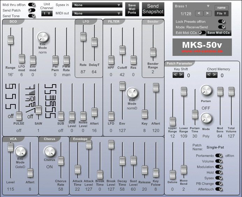Toggle the Send Patch switch
Viewport: 242px width, 197px height.
coord(32,10)
